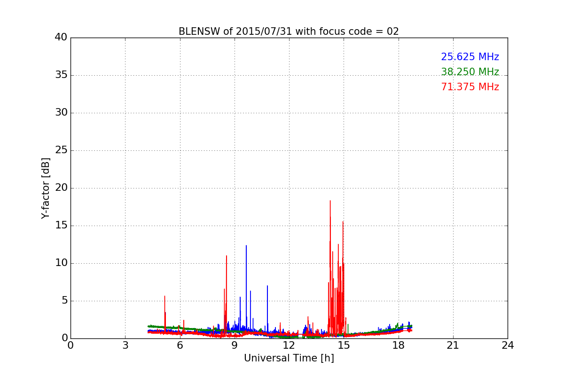The width and height of the screenshot is (564, 376).
Task: Click the x-axis tick label '6'
Action: (180, 345)
